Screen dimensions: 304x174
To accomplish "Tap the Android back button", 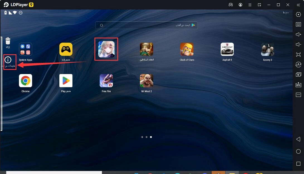I will click(x=298, y=139).
